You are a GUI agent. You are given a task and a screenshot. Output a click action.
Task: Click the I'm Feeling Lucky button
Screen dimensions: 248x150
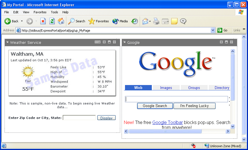[x=194, y=106]
